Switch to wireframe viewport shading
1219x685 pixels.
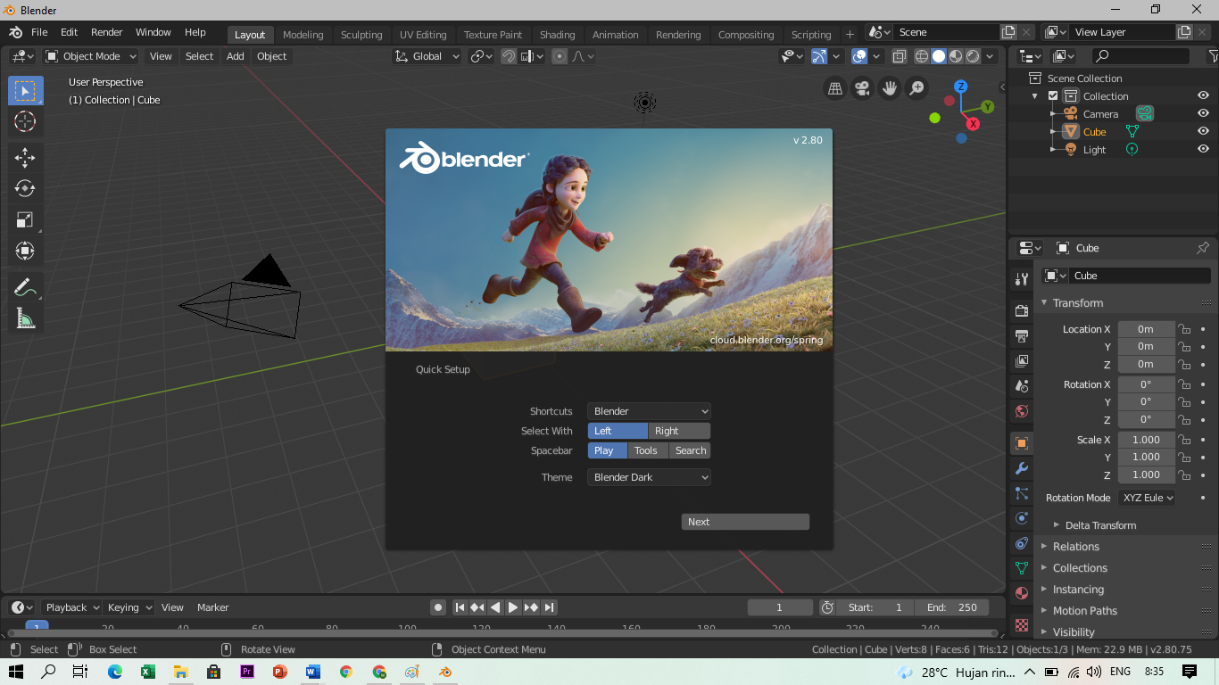click(922, 56)
